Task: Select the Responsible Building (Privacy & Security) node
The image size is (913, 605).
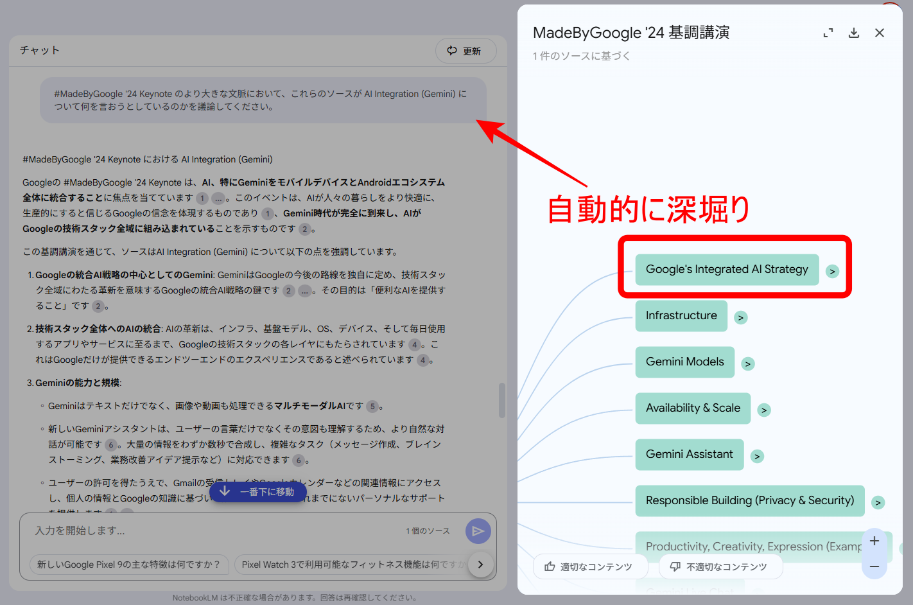Action: coord(750,500)
